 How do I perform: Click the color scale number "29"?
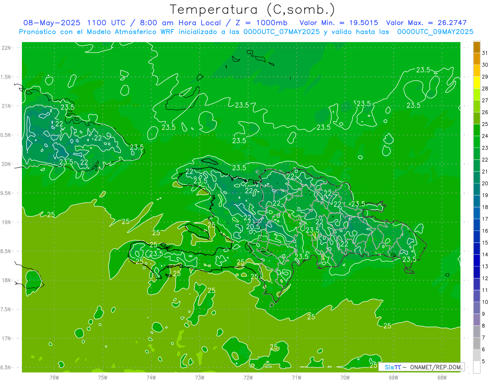click(x=485, y=76)
